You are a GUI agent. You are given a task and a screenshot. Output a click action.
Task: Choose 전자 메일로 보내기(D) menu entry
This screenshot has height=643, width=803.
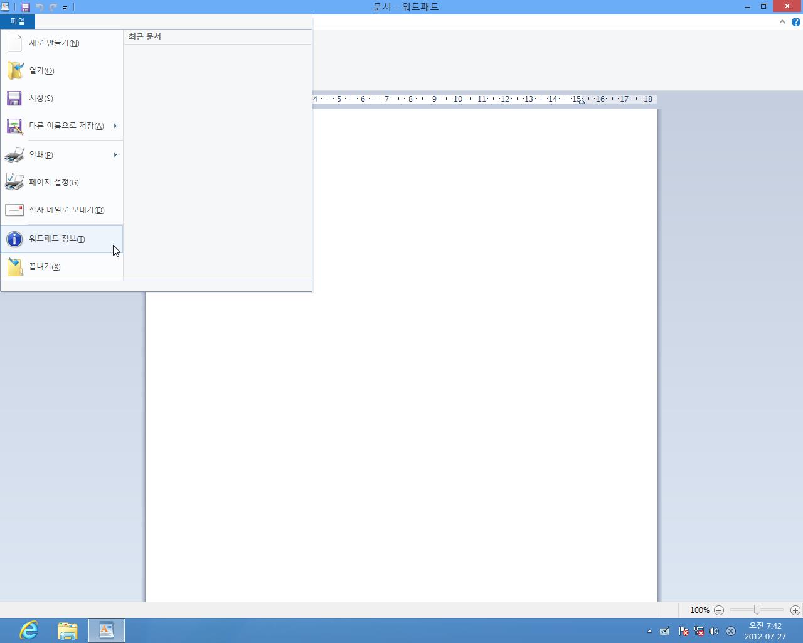pyautogui.click(x=61, y=210)
